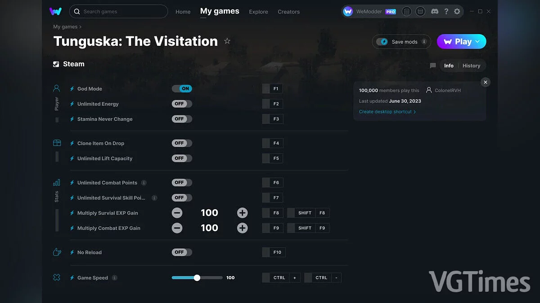Screen dimensions: 540x303
Task: Open the Inventory section icon in sidebar
Action: 56,142
